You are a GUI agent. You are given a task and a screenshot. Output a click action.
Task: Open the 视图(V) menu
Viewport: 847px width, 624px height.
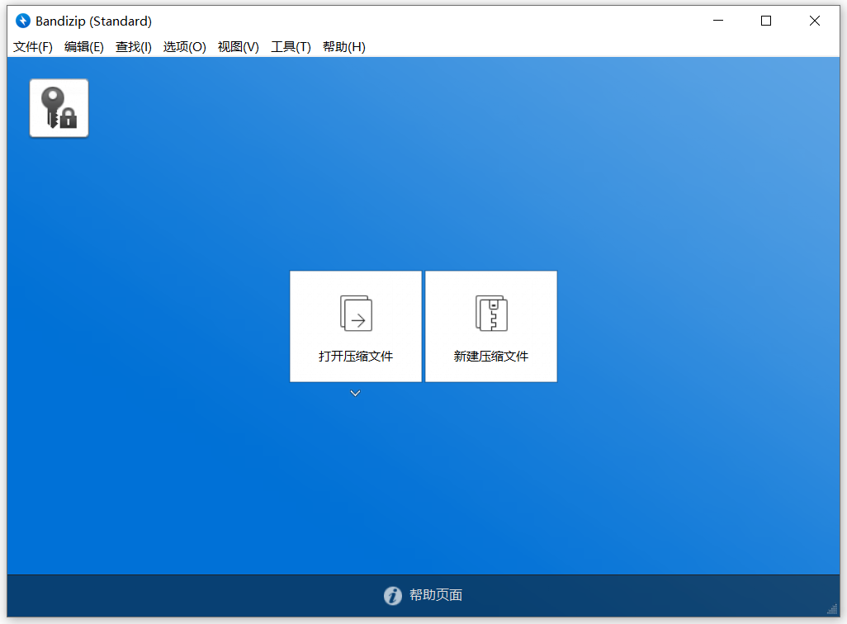[x=239, y=47]
